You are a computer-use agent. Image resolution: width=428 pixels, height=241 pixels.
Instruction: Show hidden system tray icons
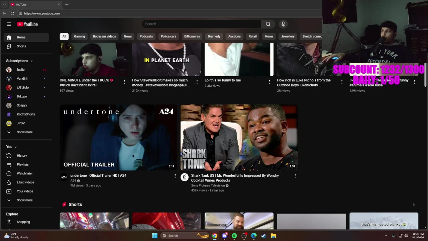386,236
